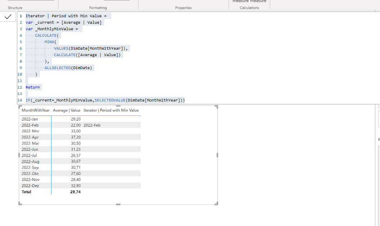Click the VALUES function on line 6
The image size is (380, 226).
click(61, 48)
